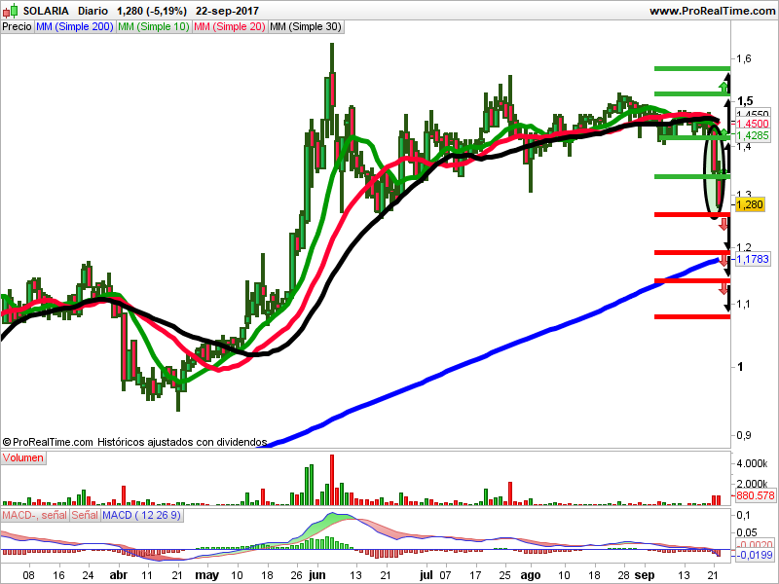Click the jul month label on the time axis

pyautogui.click(x=427, y=575)
